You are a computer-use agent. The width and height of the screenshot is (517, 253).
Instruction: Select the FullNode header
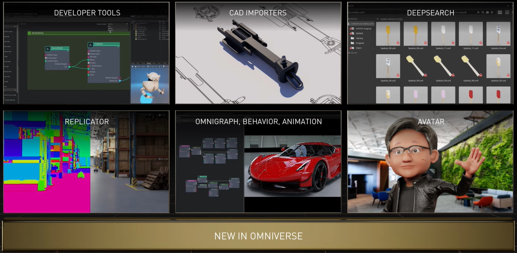(x=106, y=44)
